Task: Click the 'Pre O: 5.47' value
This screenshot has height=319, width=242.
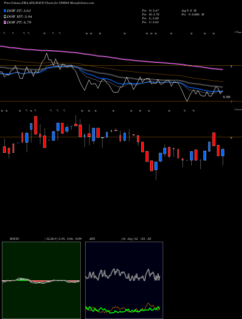Action: (151, 10)
